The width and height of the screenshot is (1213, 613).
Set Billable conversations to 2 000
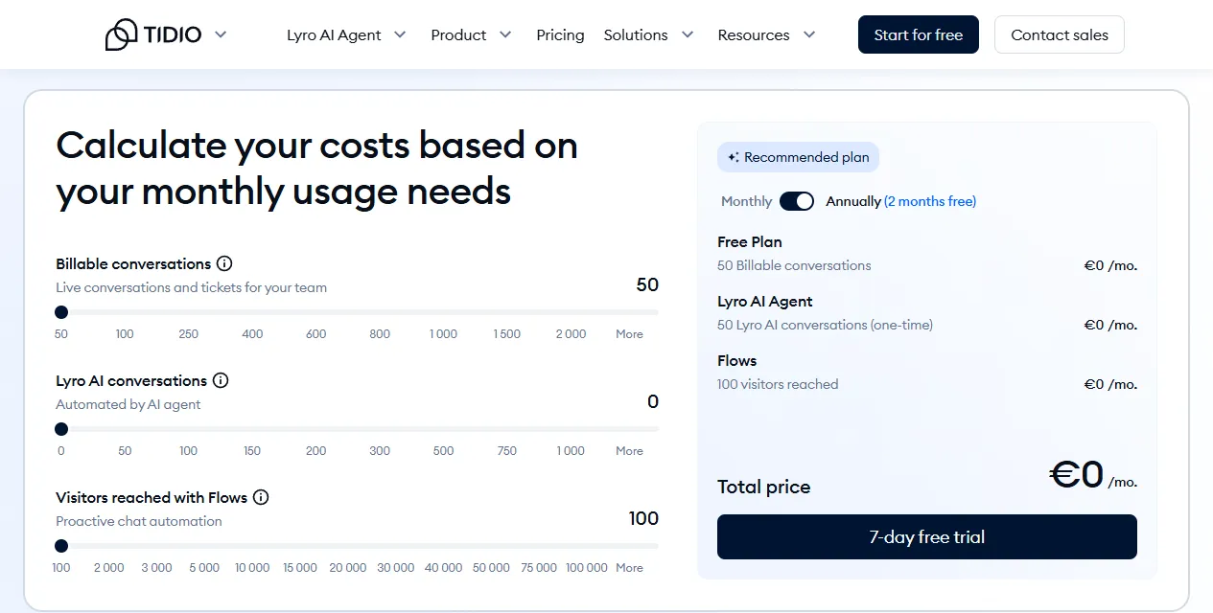(x=571, y=334)
